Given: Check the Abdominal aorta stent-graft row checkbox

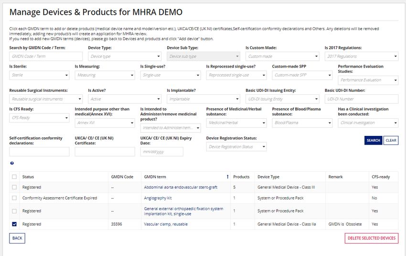Looking at the screenshot, I should [x=14, y=187].
